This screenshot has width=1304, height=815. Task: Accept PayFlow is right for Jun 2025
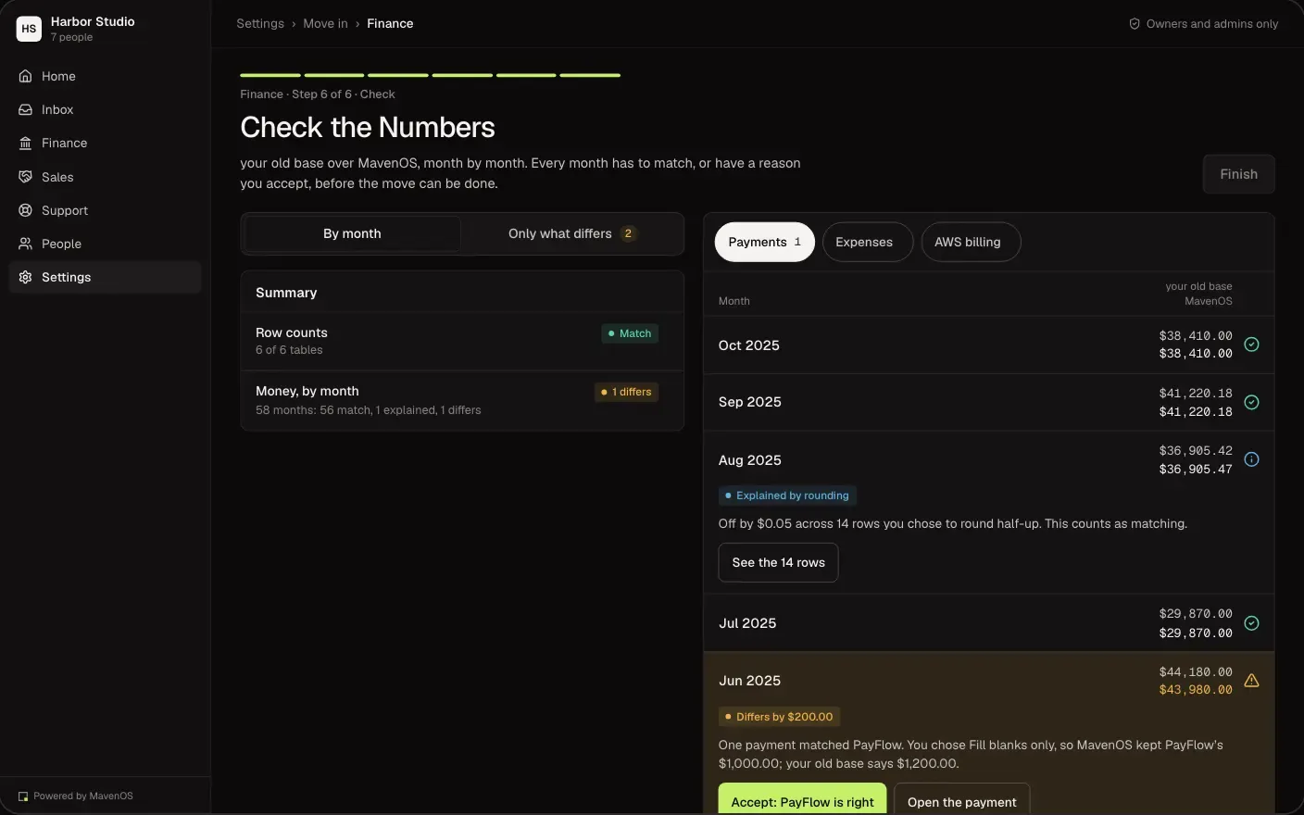click(x=803, y=800)
